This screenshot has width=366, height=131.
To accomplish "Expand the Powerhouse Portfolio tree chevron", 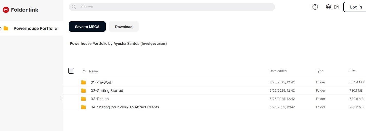I will coord(1,28).
